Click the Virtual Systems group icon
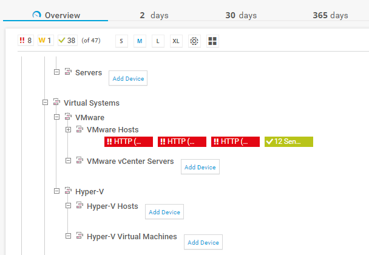369x255 pixels. coord(56,103)
